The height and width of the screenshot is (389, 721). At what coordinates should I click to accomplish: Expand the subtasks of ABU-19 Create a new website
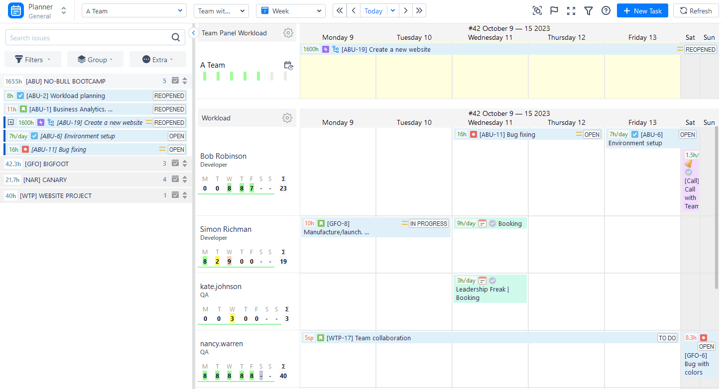click(x=11, y=122)
